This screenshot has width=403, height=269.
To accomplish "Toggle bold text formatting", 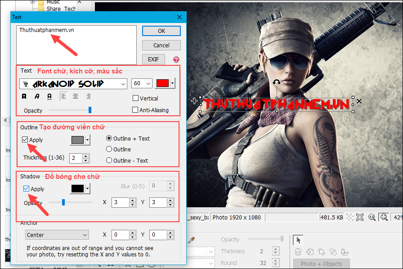I will [x=24, y=96].
